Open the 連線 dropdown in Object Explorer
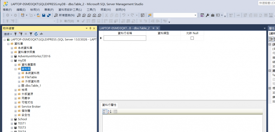The width and height of the screenshot is (275, 132). [x=8, y=34]
